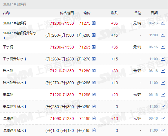Click price range 71200-71330
Viewport: 168px width, 136px height.
click(62, 47)
